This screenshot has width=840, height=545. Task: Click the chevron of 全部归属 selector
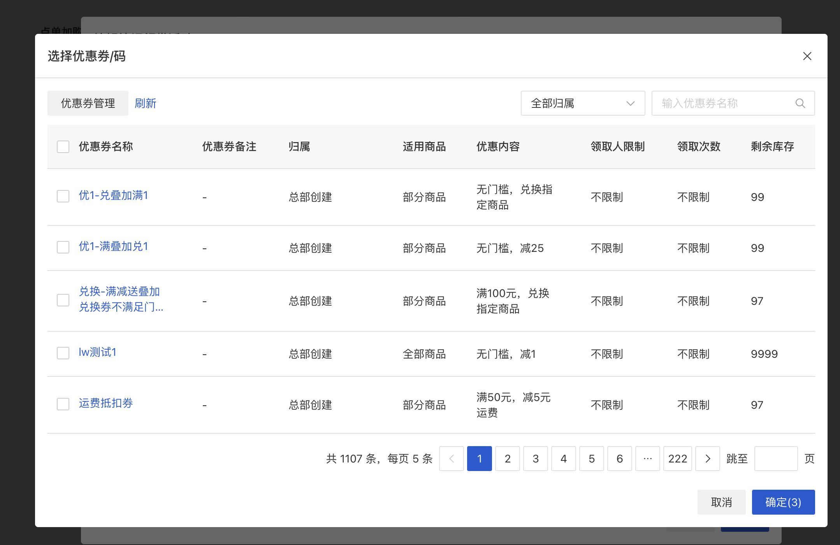click(630, 104)
